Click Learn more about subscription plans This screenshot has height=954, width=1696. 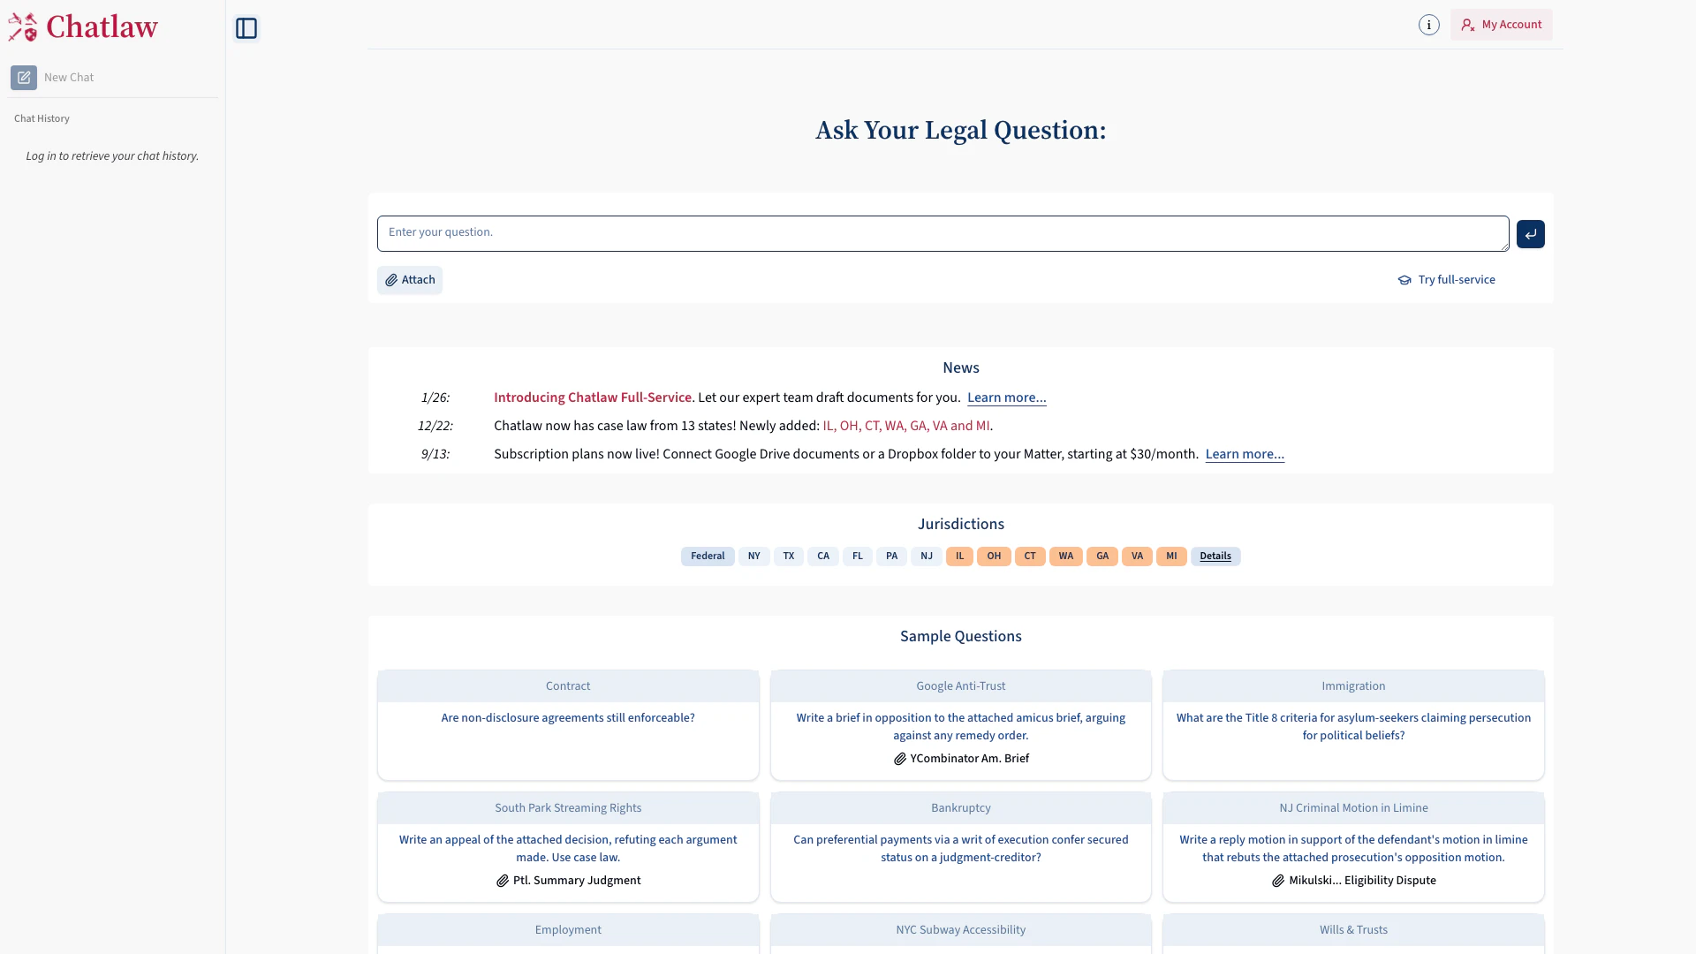1244,454
